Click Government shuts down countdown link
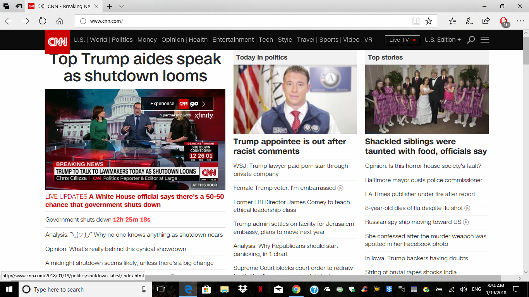Screen dimensions: 529x297 (98, 220)
